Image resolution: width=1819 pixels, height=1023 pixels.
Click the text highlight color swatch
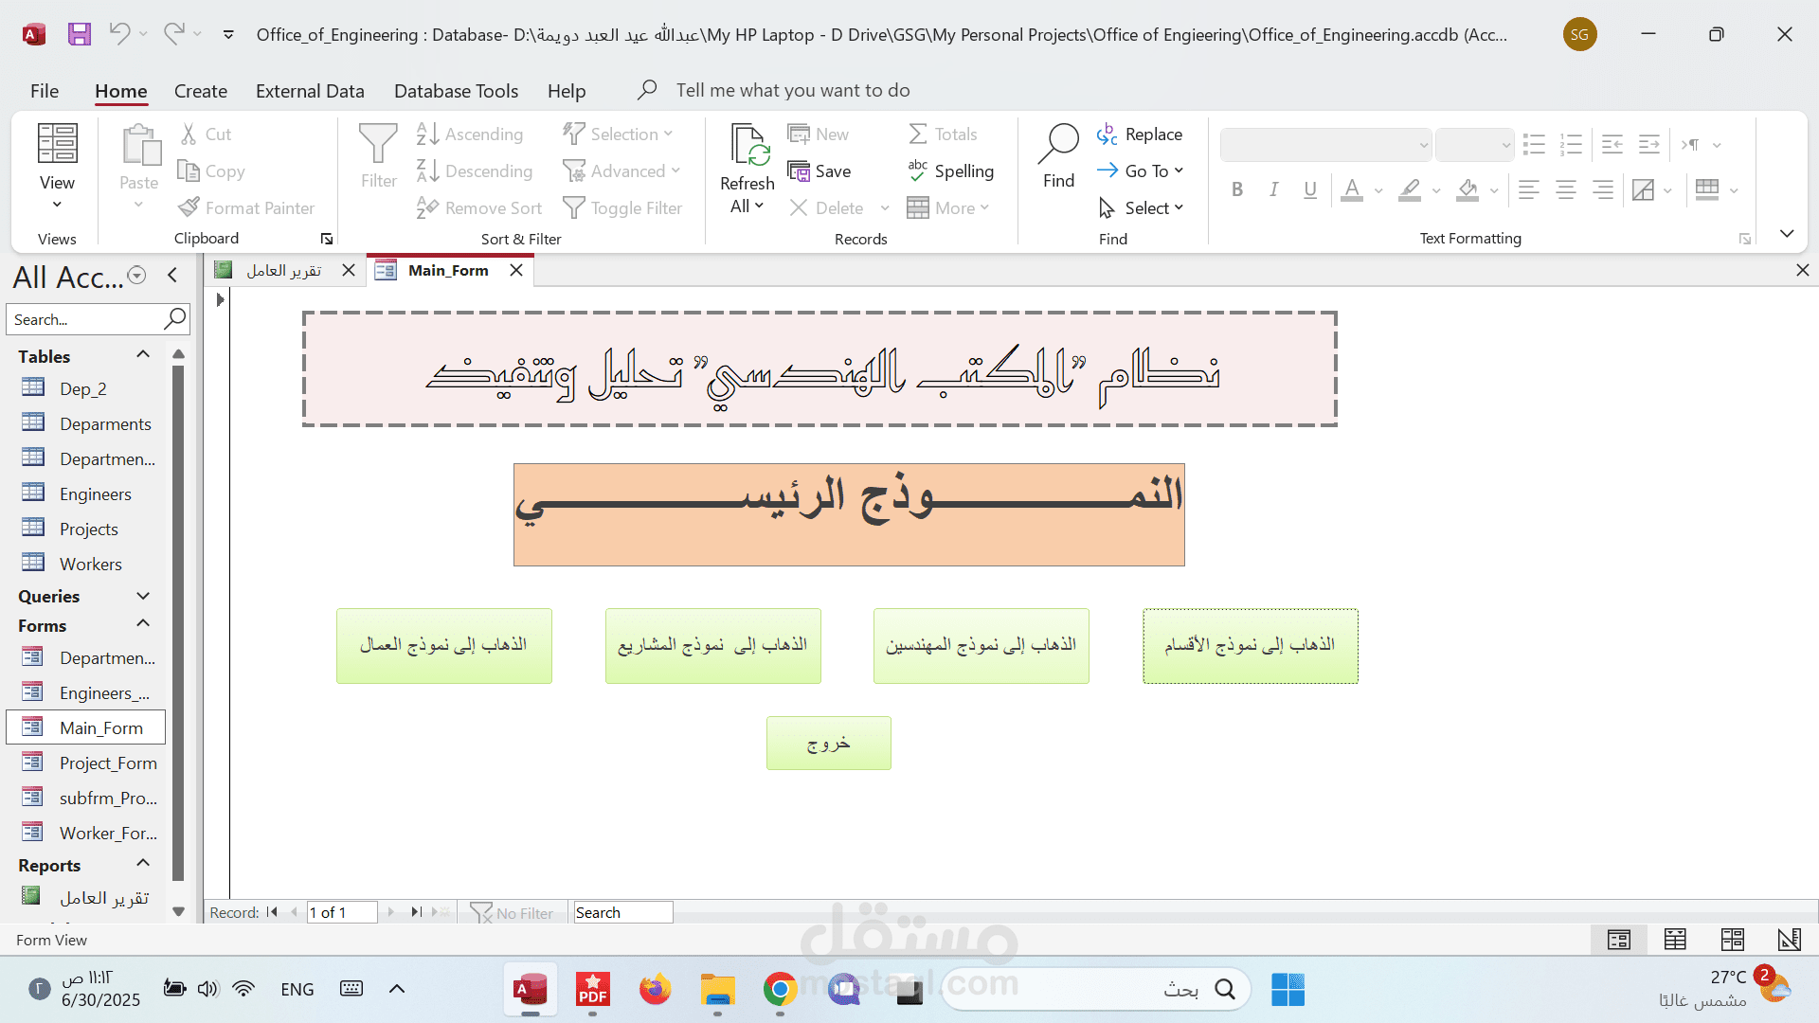coord(1410,190)
